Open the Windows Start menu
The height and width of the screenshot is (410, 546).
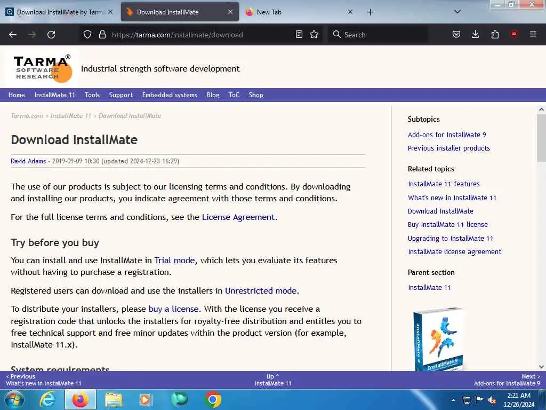[x=14, y=399]
